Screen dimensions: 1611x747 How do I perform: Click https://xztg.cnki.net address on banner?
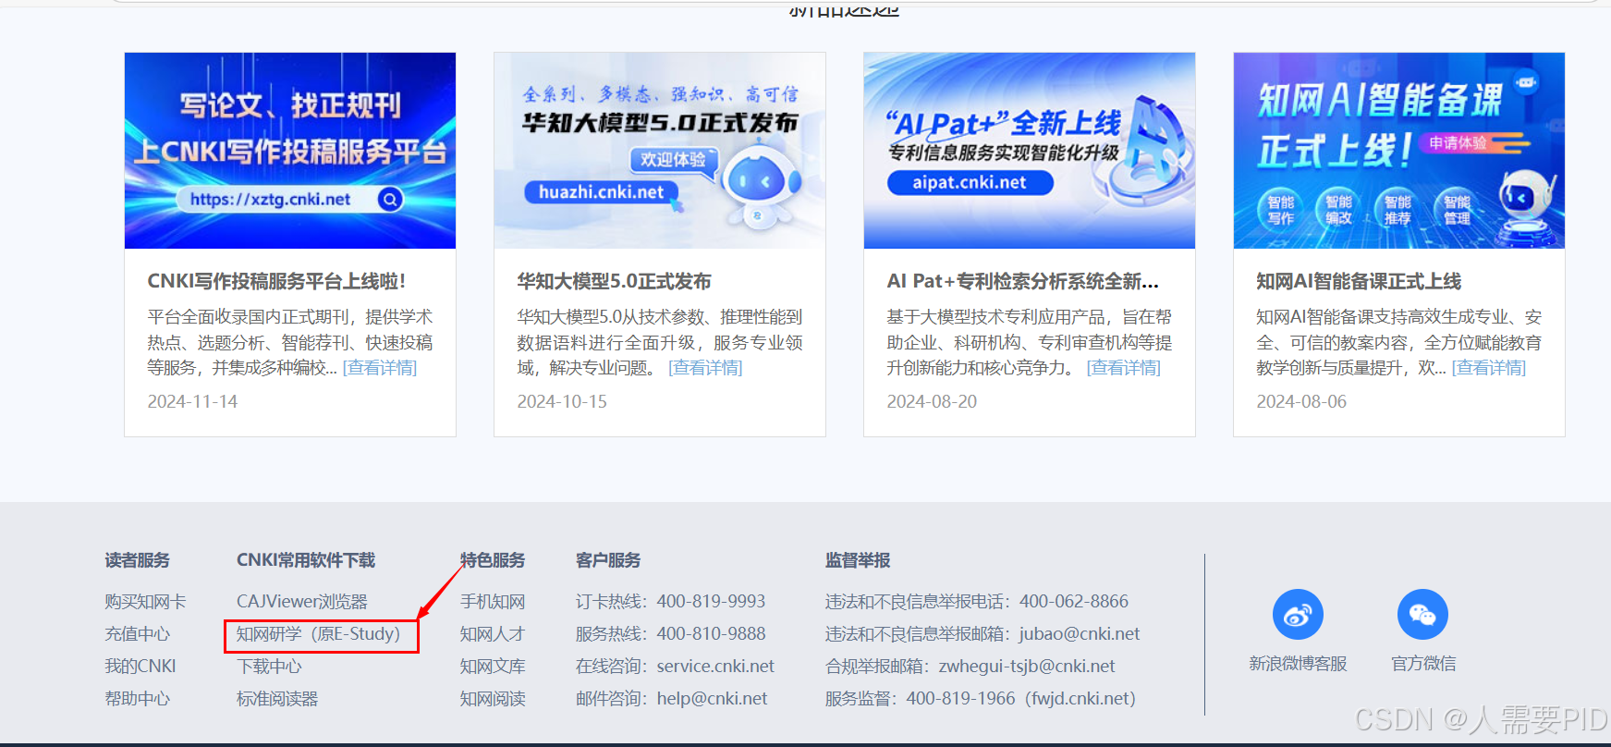(x=270, y=199)
